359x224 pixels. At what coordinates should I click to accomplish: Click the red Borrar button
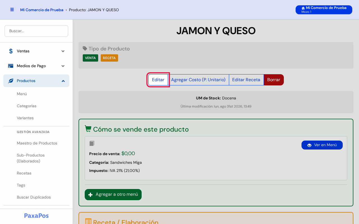pos(274,80)
